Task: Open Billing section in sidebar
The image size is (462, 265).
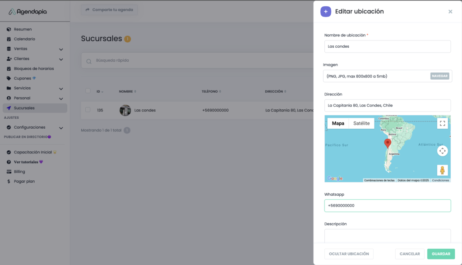Action: click(x=19, y=171)
